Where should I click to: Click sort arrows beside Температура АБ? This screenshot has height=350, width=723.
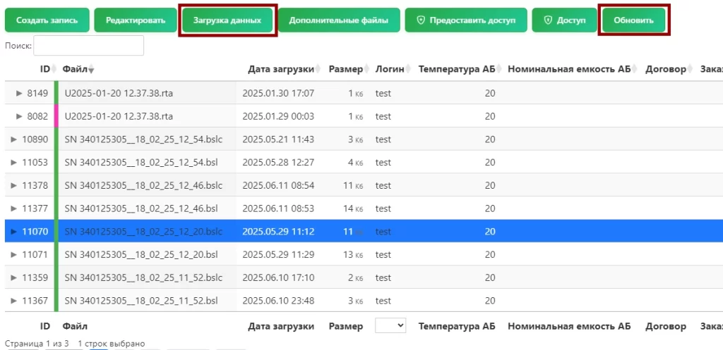tap(501, 69)
